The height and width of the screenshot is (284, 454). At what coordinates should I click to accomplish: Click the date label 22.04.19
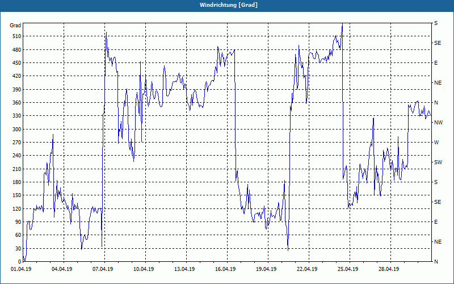point(306,269)
